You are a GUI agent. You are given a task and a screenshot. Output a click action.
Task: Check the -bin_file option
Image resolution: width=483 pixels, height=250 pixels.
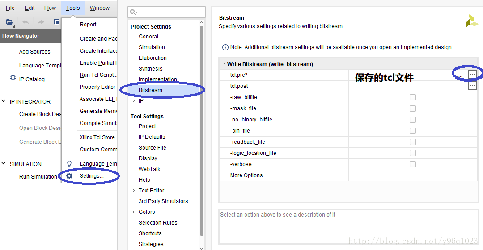pyautogui.click(x=413, y=131)
